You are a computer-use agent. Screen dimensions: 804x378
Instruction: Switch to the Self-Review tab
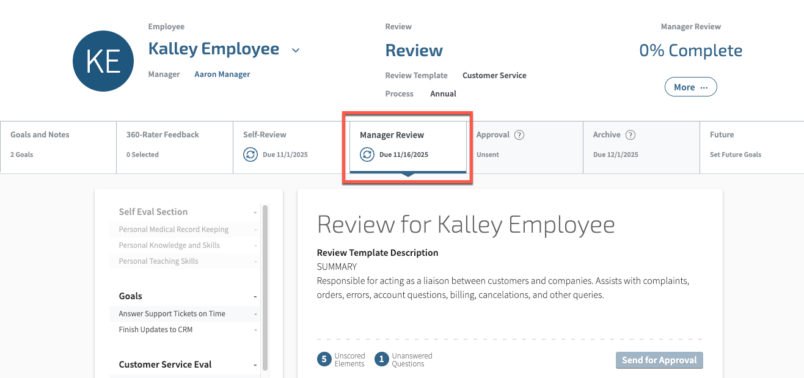click(x=291, y=147)
